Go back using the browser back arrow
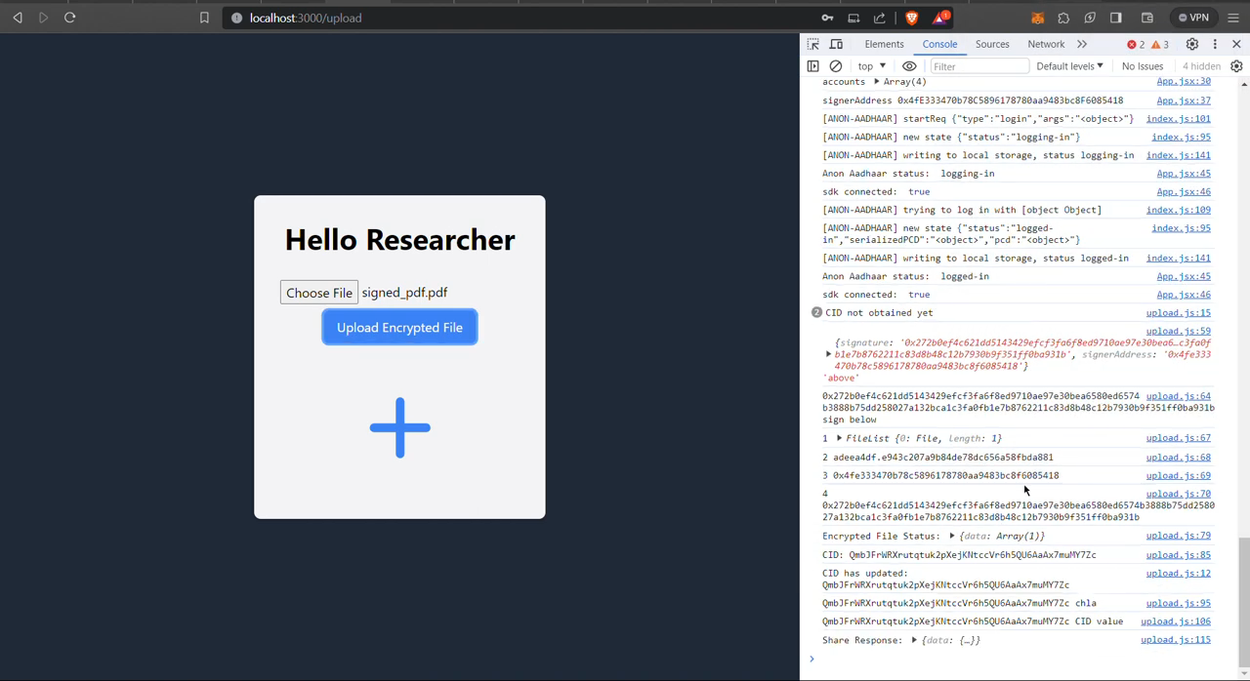 [18, 18]
